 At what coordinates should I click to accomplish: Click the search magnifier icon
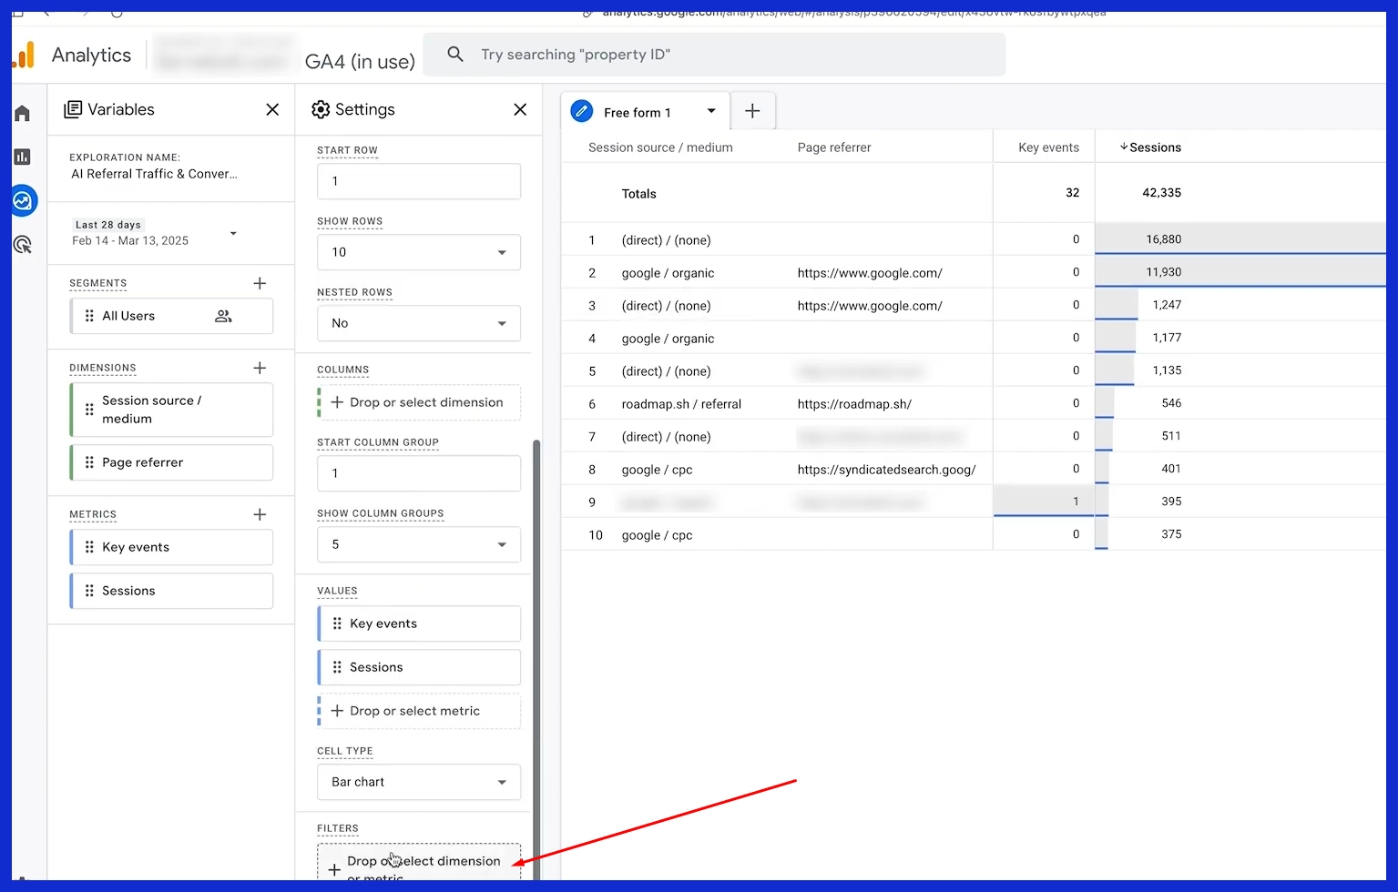pyautogui.click(x=455, y=55)
